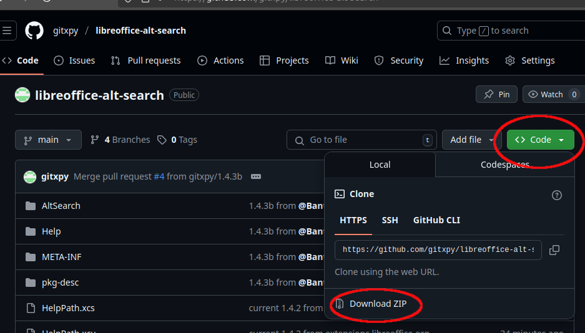Open the Add file dropdown

click(x=471, y=140)
